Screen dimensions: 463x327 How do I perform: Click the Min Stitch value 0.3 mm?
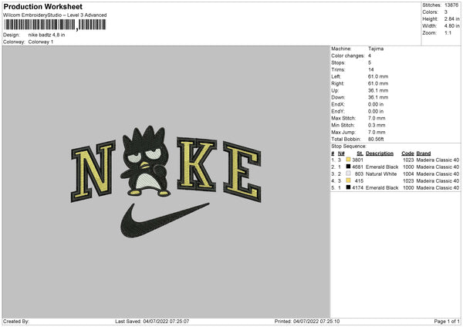pyautogui.click(x=377, y=125)
